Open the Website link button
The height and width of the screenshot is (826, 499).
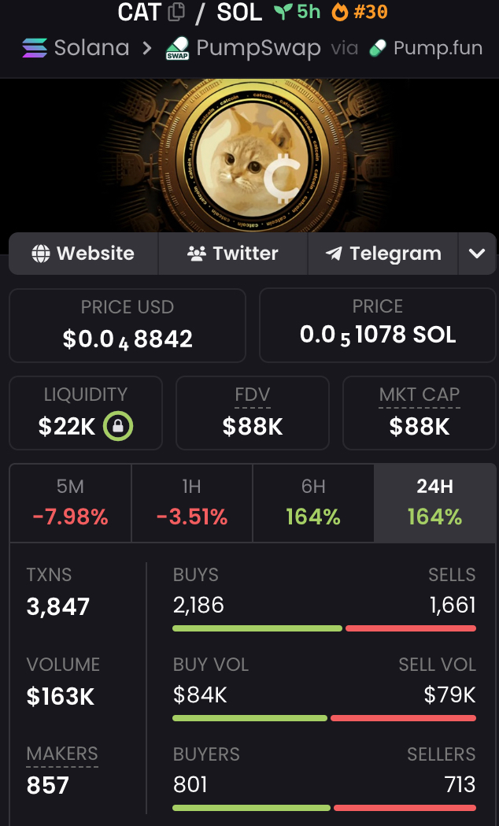pyautogui.click(x=83, y=254)
